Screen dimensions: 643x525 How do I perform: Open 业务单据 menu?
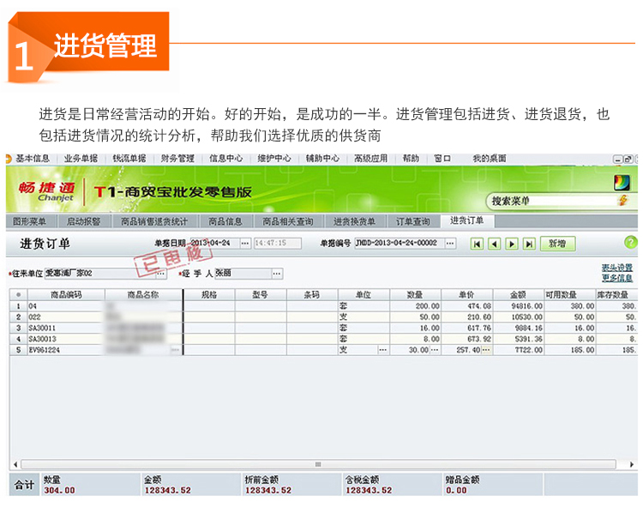[x=81, y=159]
